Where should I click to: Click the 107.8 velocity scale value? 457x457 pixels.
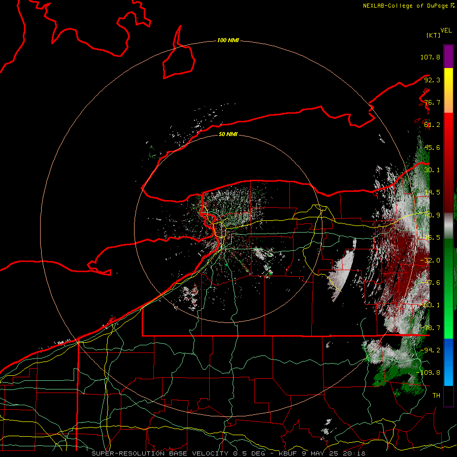coord(430,57)
